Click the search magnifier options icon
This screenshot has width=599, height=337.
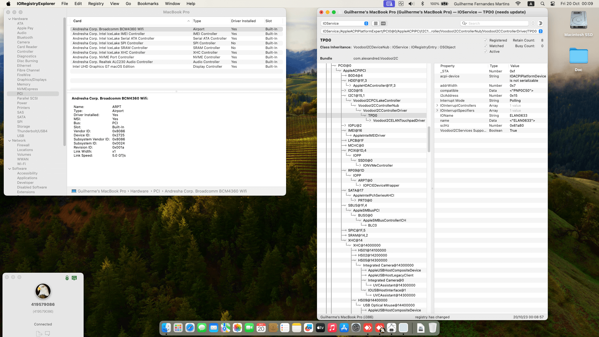(x=465, y=23)
